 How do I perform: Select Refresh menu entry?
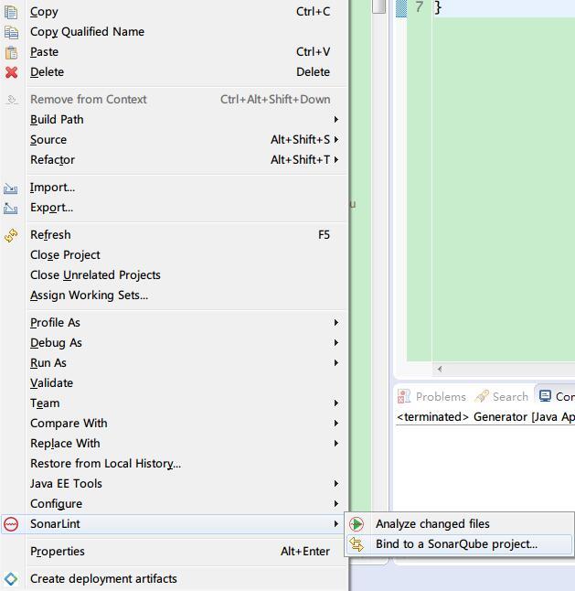coord(174,235)
